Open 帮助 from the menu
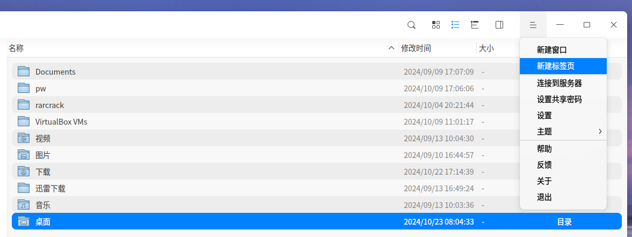The height and width of the screenshot is (237, 632). 563,149
